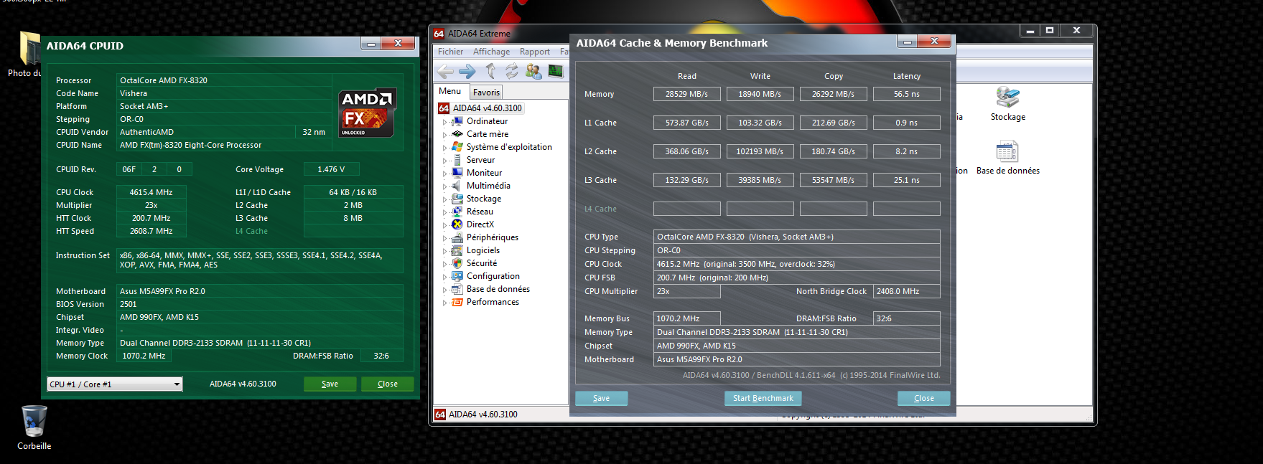This screenshot has width=1263, height=464.
Task: Select the AIDA64 v4.60.3100 root icon in tree
Action: [444, 108]
